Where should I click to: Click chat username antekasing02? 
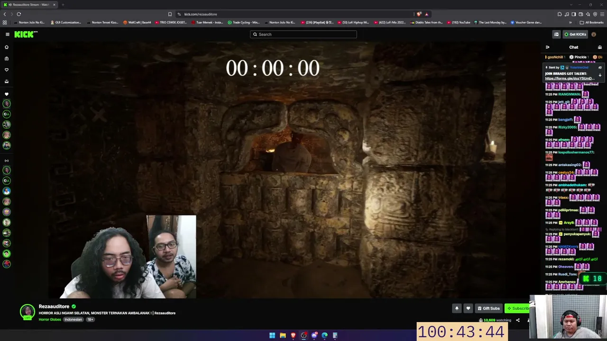[x=570, y=165]
